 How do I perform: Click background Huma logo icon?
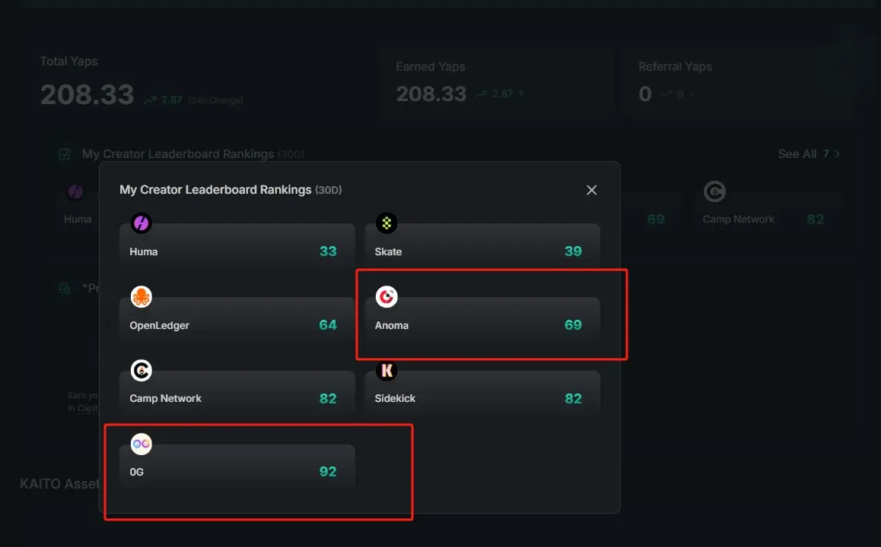[75, 192]
